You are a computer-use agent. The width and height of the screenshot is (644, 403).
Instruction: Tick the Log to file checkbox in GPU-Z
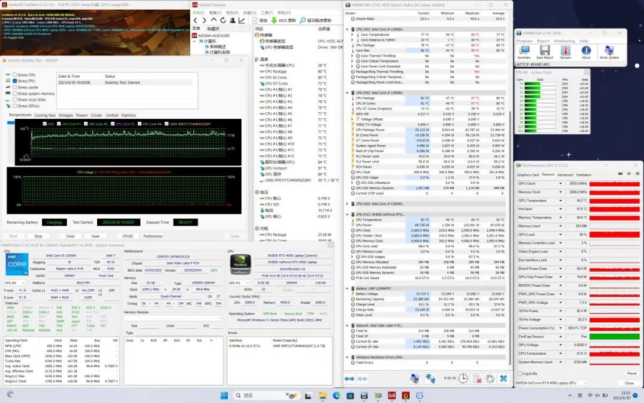pos(519,373)
